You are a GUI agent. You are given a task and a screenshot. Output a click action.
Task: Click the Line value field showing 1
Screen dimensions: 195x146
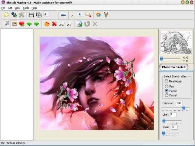(173, 114)
